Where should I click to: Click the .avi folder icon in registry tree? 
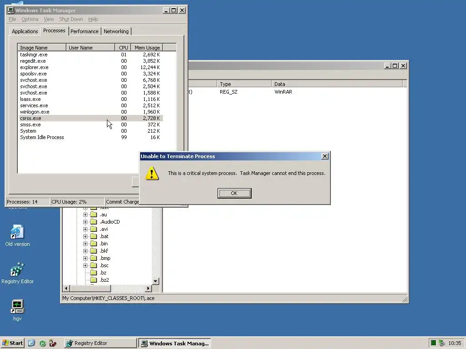pyautogui.click(x=94, y=229)
